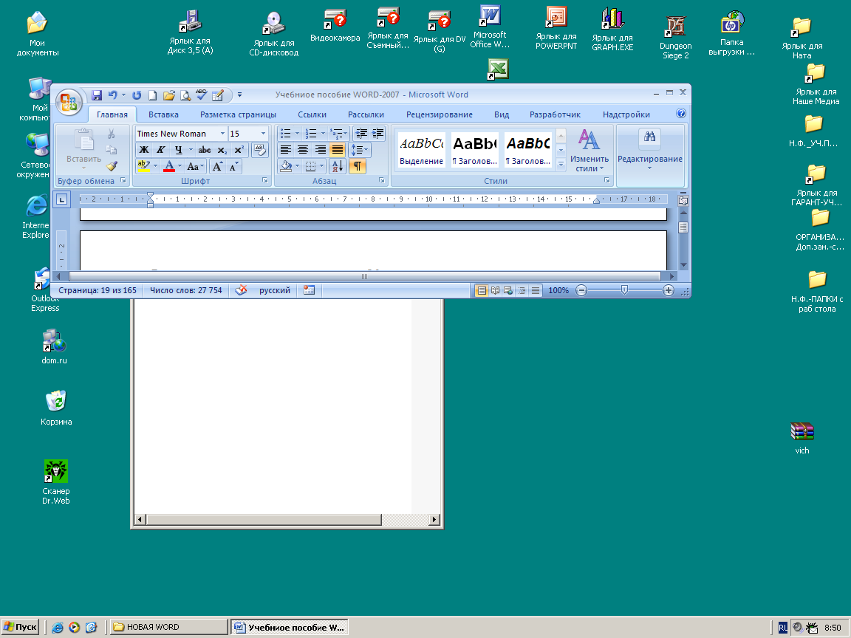Center the paragraph text
This screenshot has height=638, width=851.
click(x=303, y=150)
